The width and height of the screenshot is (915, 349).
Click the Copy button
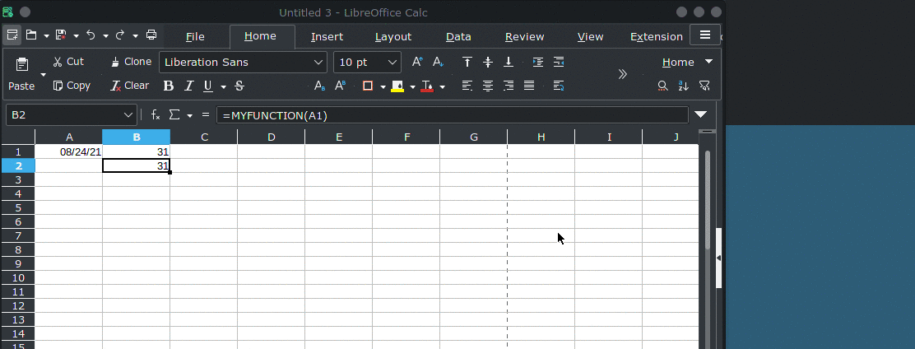[72, 86]
